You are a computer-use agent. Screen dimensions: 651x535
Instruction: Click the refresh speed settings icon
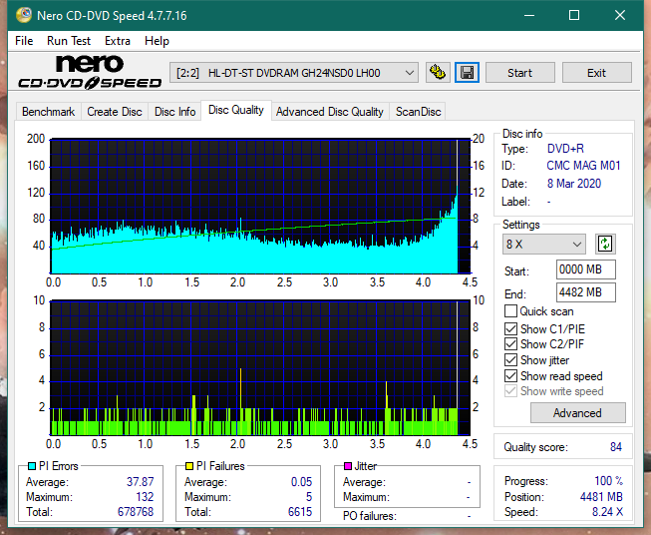605,244
